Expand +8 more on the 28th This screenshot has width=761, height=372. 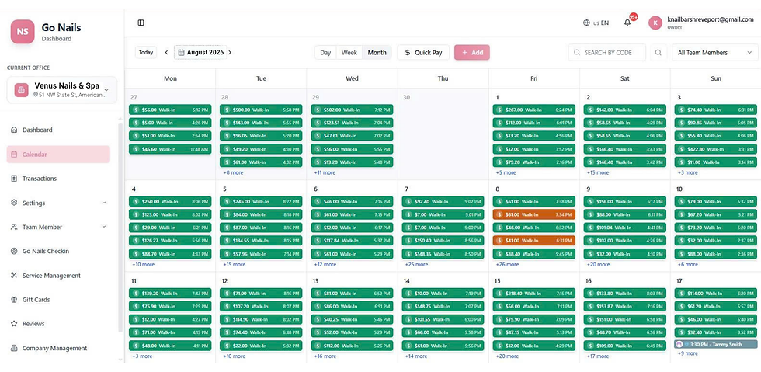coord(234,172)
